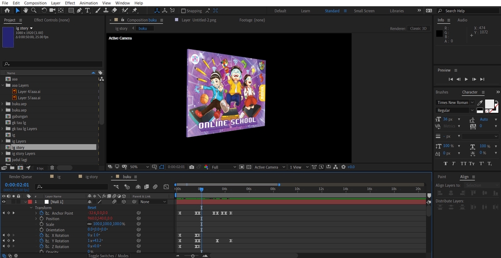Screen dimensions: 501x258
Task: Click the snapshot camera icon in viewer
Action: [x=192, y=167]
